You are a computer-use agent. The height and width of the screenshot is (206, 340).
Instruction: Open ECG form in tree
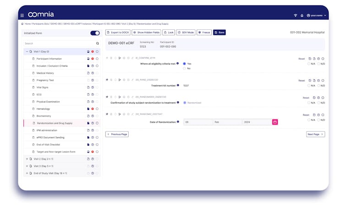39,94
